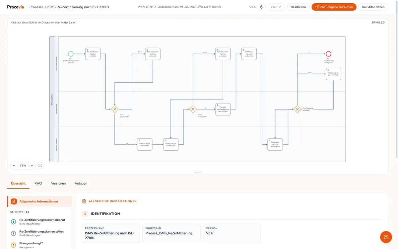This screenshot has height=249, width=398.
Task: Select the 'Zertifizierungsaudit durchführen' task box
Action: [275, 144]
